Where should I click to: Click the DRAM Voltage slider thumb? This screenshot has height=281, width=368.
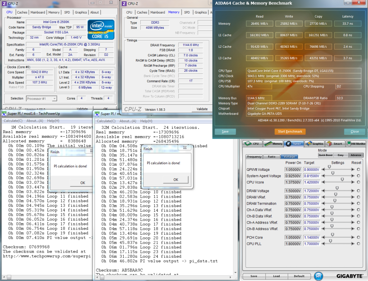pyautogui.click(x=337, y=188)
